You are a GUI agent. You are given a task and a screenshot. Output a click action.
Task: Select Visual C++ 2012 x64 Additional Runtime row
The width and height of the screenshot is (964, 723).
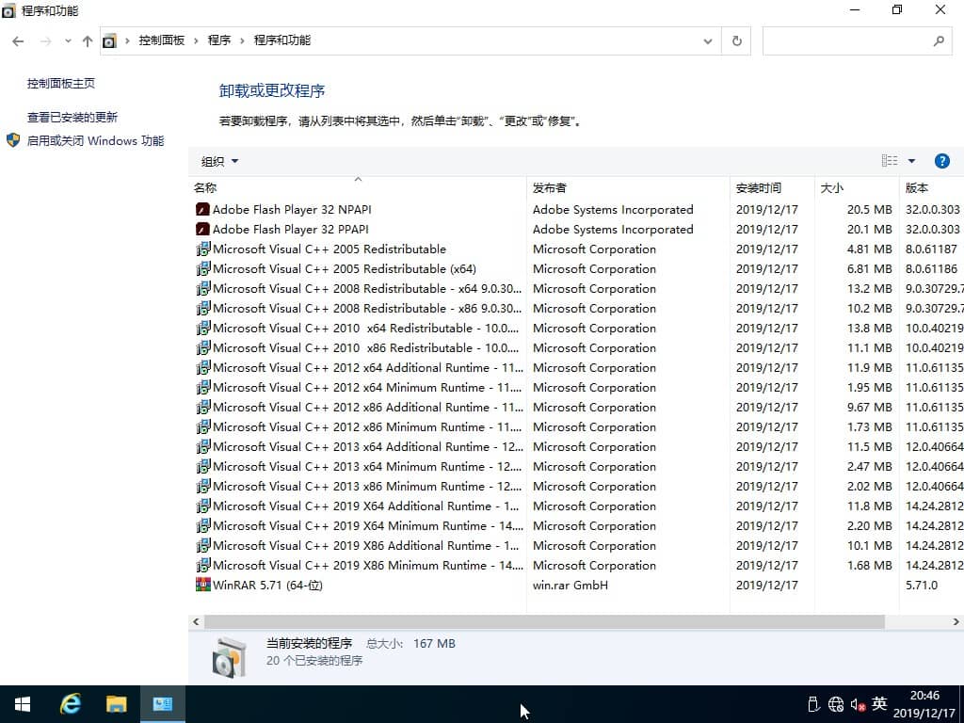576,367
